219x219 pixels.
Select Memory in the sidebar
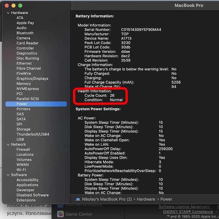click(x=23, y=84)
